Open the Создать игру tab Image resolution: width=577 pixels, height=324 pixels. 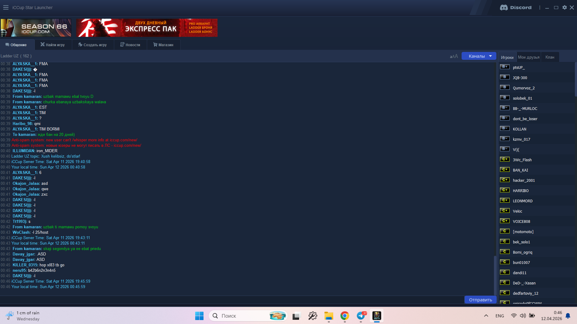(x=93, y=45)
